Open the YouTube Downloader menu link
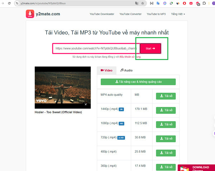The width and height of the screenshot is (215, 171). tap(102, 14)
